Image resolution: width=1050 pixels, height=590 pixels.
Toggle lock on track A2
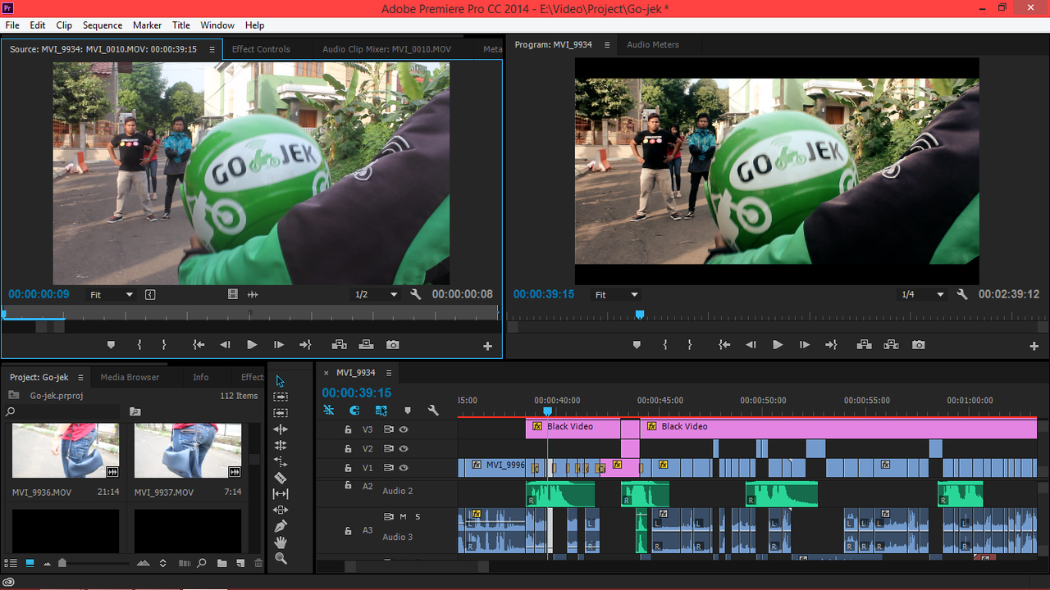pyautogui.click(x=348, y=485)
